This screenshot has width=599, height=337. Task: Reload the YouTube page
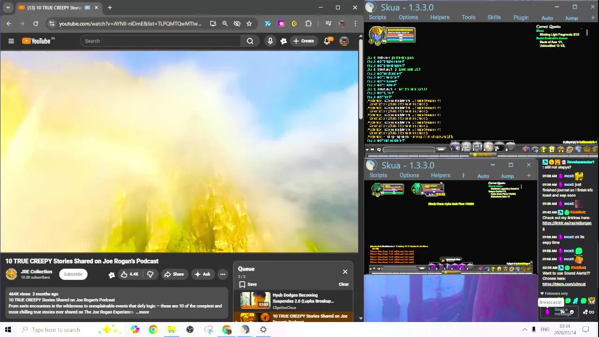pos(36,23)
